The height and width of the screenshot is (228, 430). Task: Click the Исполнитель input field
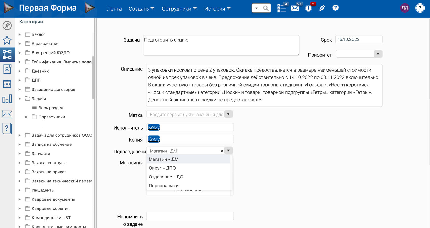(190, 127)
